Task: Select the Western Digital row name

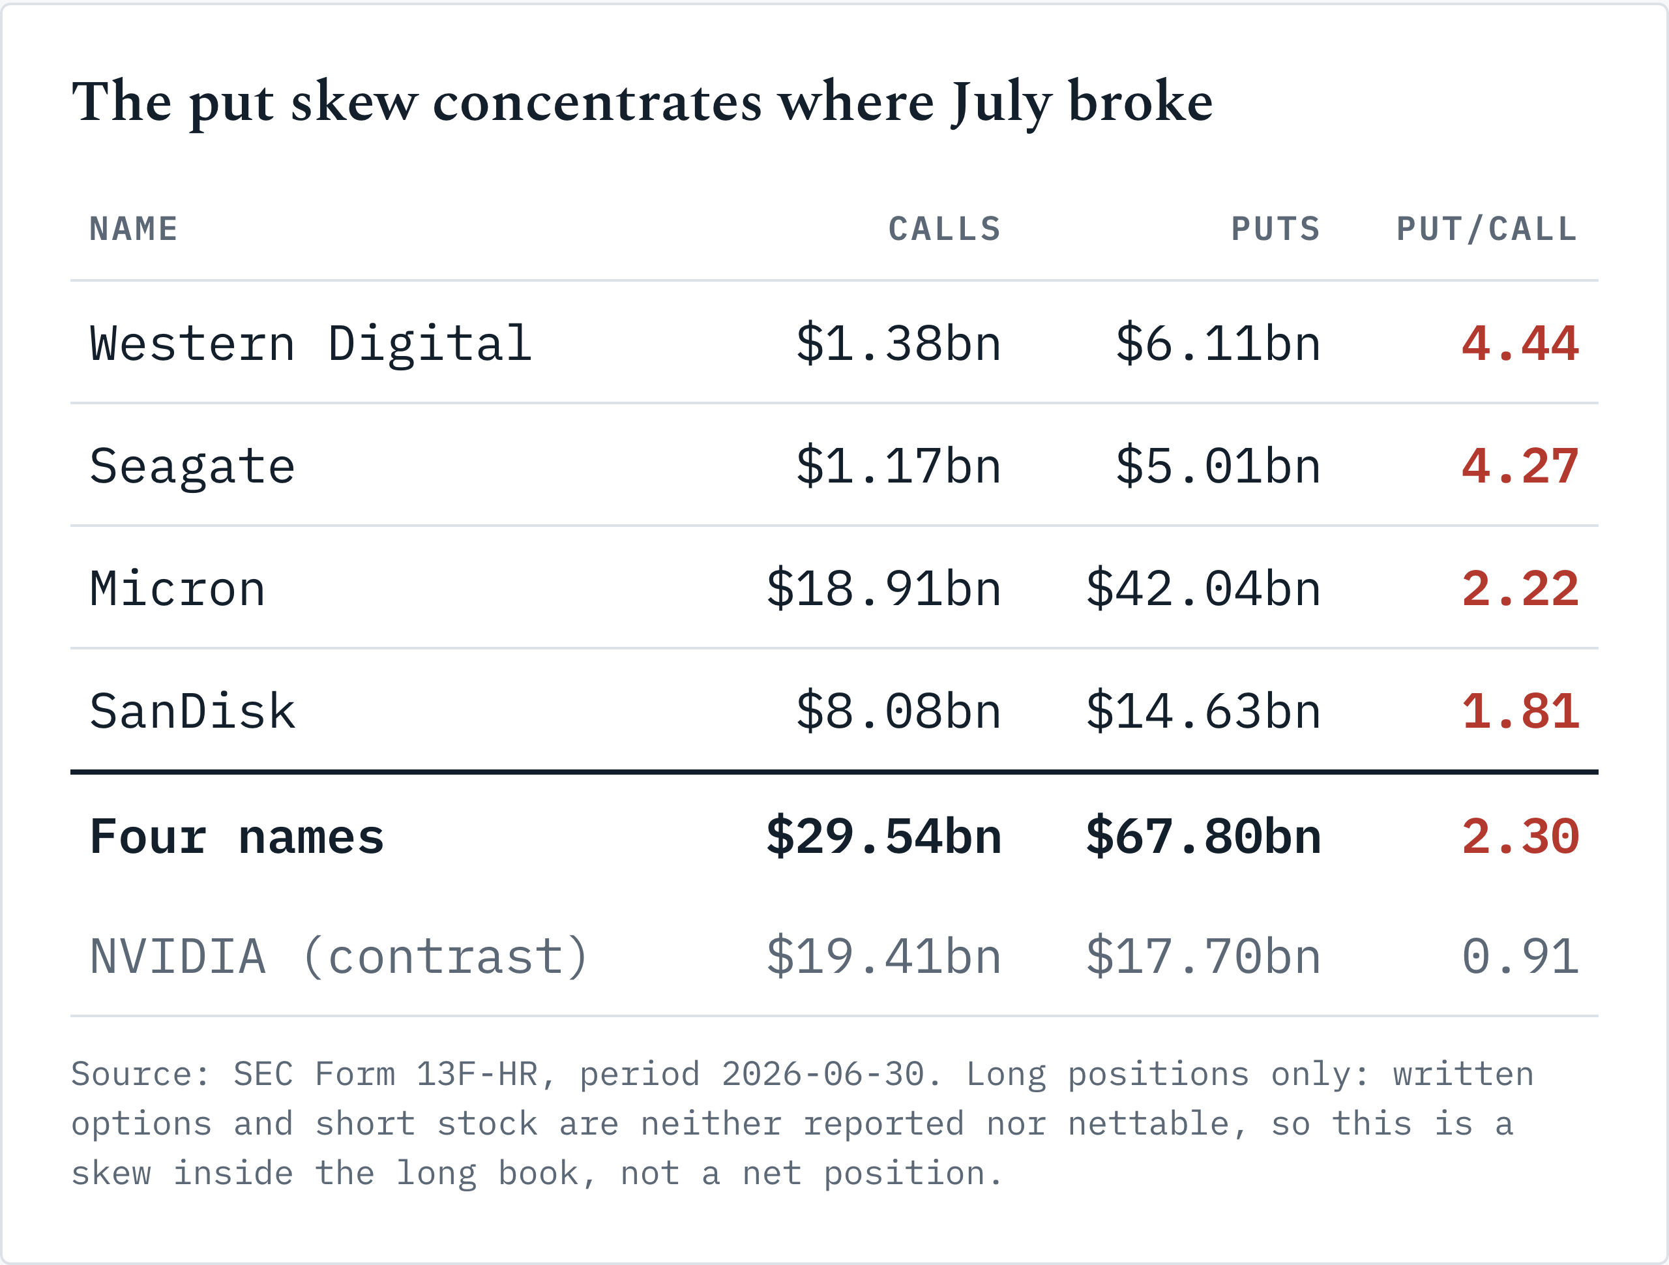Action: pos(311,344)
